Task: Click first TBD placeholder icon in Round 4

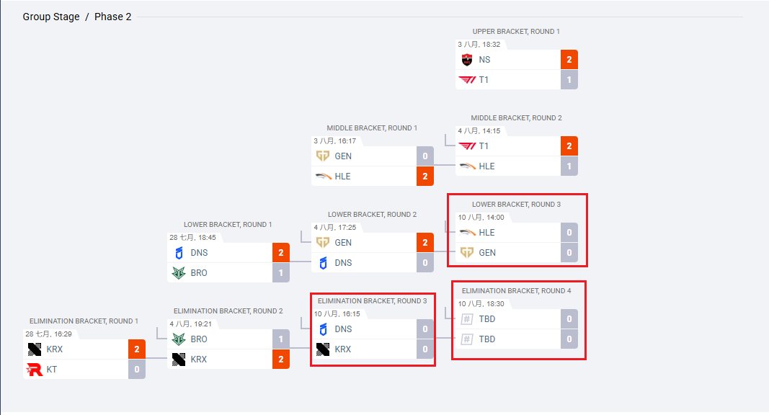Action: (467, 319)
